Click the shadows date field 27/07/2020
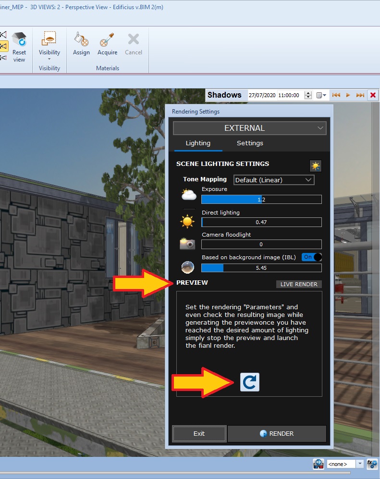This screenshot has width=380, height=479. pos(262,95)
